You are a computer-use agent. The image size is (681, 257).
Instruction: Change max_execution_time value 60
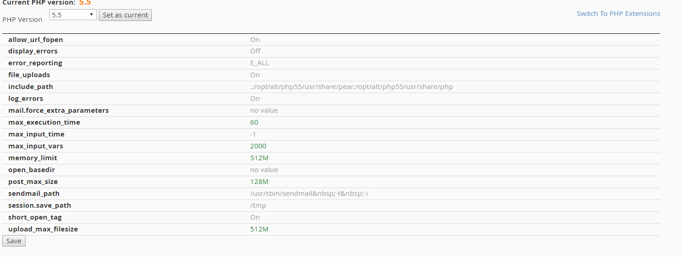click(254, 122)
